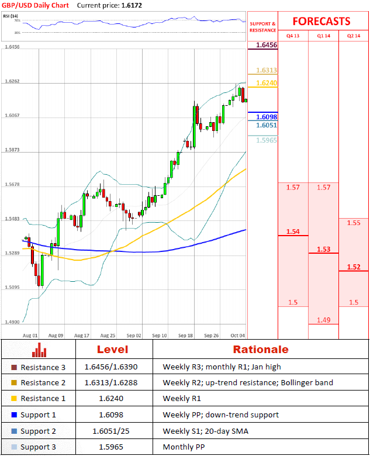Click the 1.6098 cell in the Level column
Viewport: 370px width, 456px height.
pyautogui.click(x=111, y=414)
